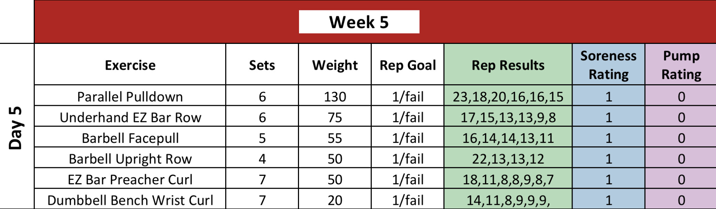716x209 pixels.
Task: Select the Parallel Pulldown exercise cell
Action: coord(130,96)
